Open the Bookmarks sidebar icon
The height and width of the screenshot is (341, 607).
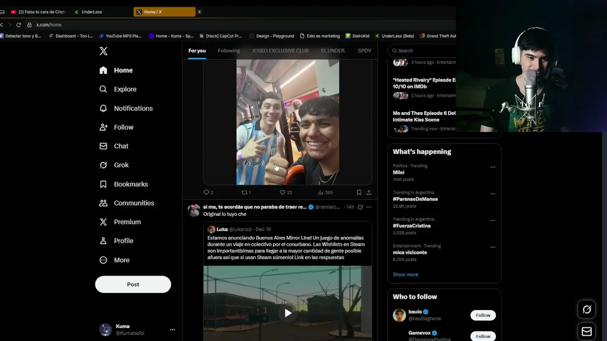103,184
